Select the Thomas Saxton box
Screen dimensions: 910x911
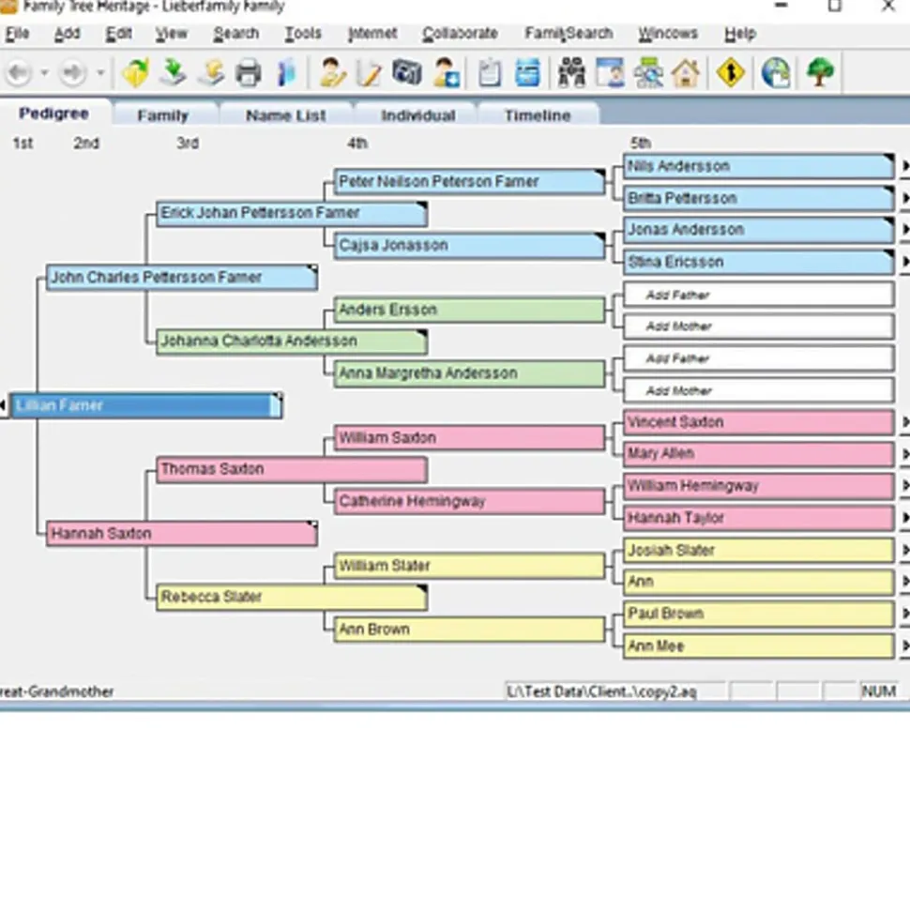coord(293,469)
